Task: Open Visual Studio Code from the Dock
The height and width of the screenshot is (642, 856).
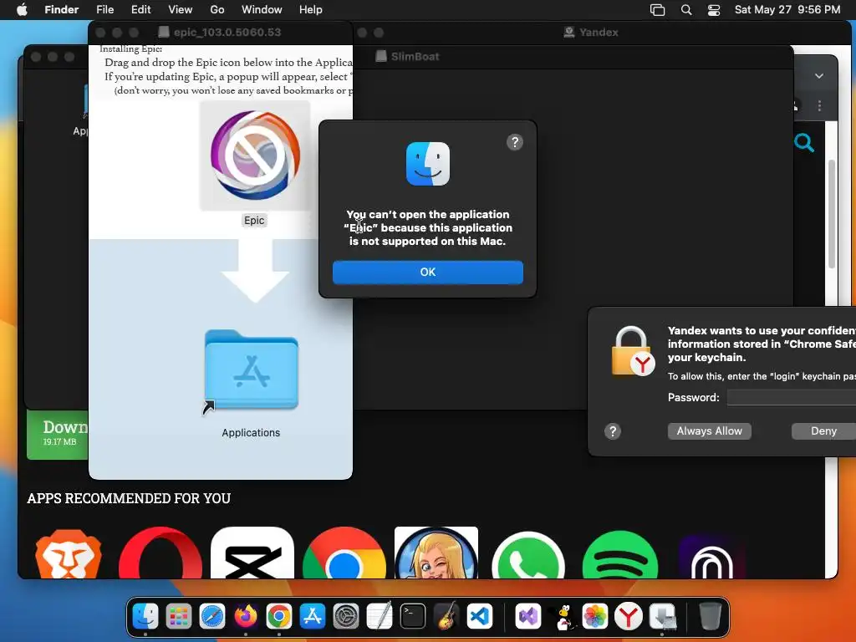Action: click(x=480, y=616)
